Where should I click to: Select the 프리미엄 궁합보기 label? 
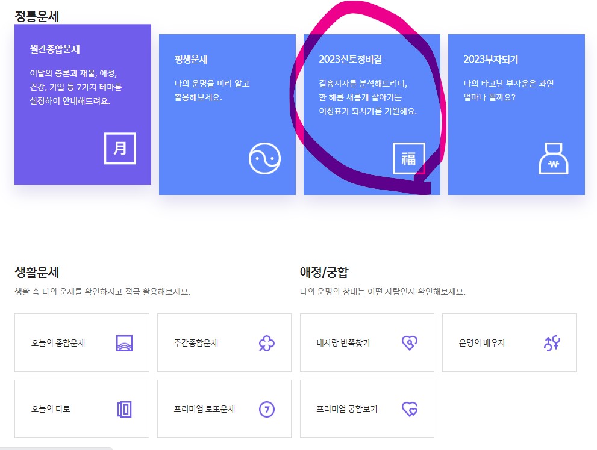[347, 409]
